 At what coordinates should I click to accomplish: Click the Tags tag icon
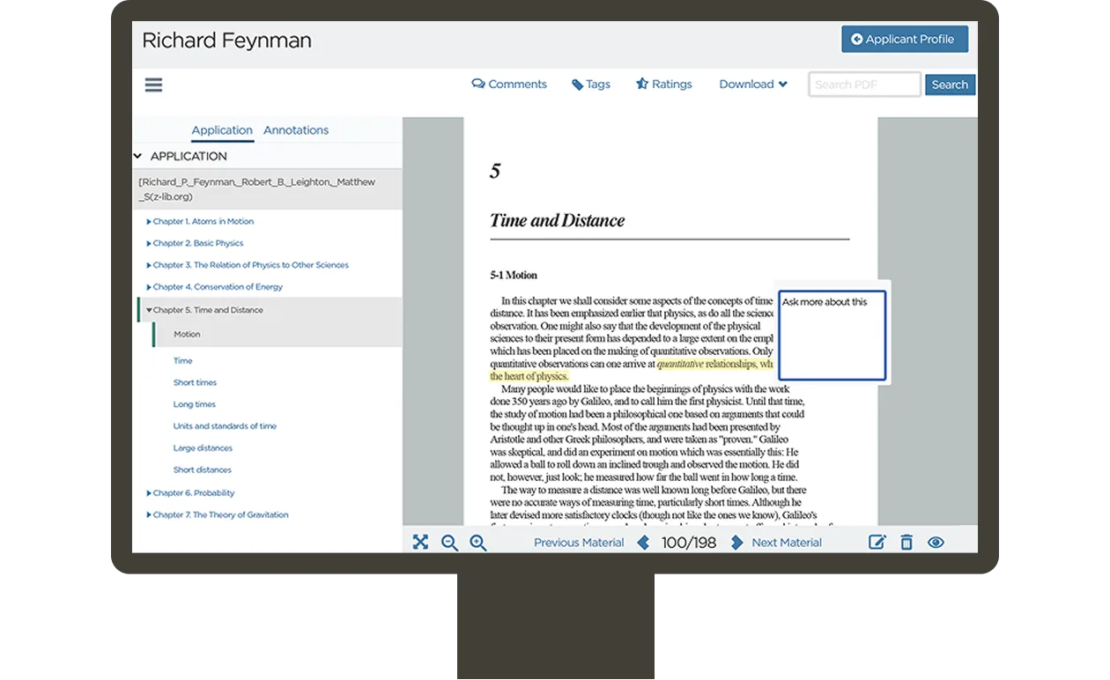click(577, 85)
